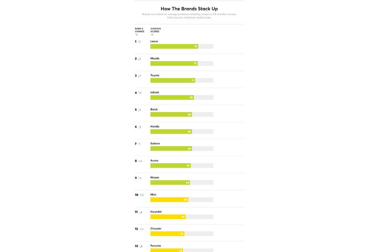Click Infiniti green up-arrow rank change
The height and width of the screenshot is (252, 378).
coord(139,93)
